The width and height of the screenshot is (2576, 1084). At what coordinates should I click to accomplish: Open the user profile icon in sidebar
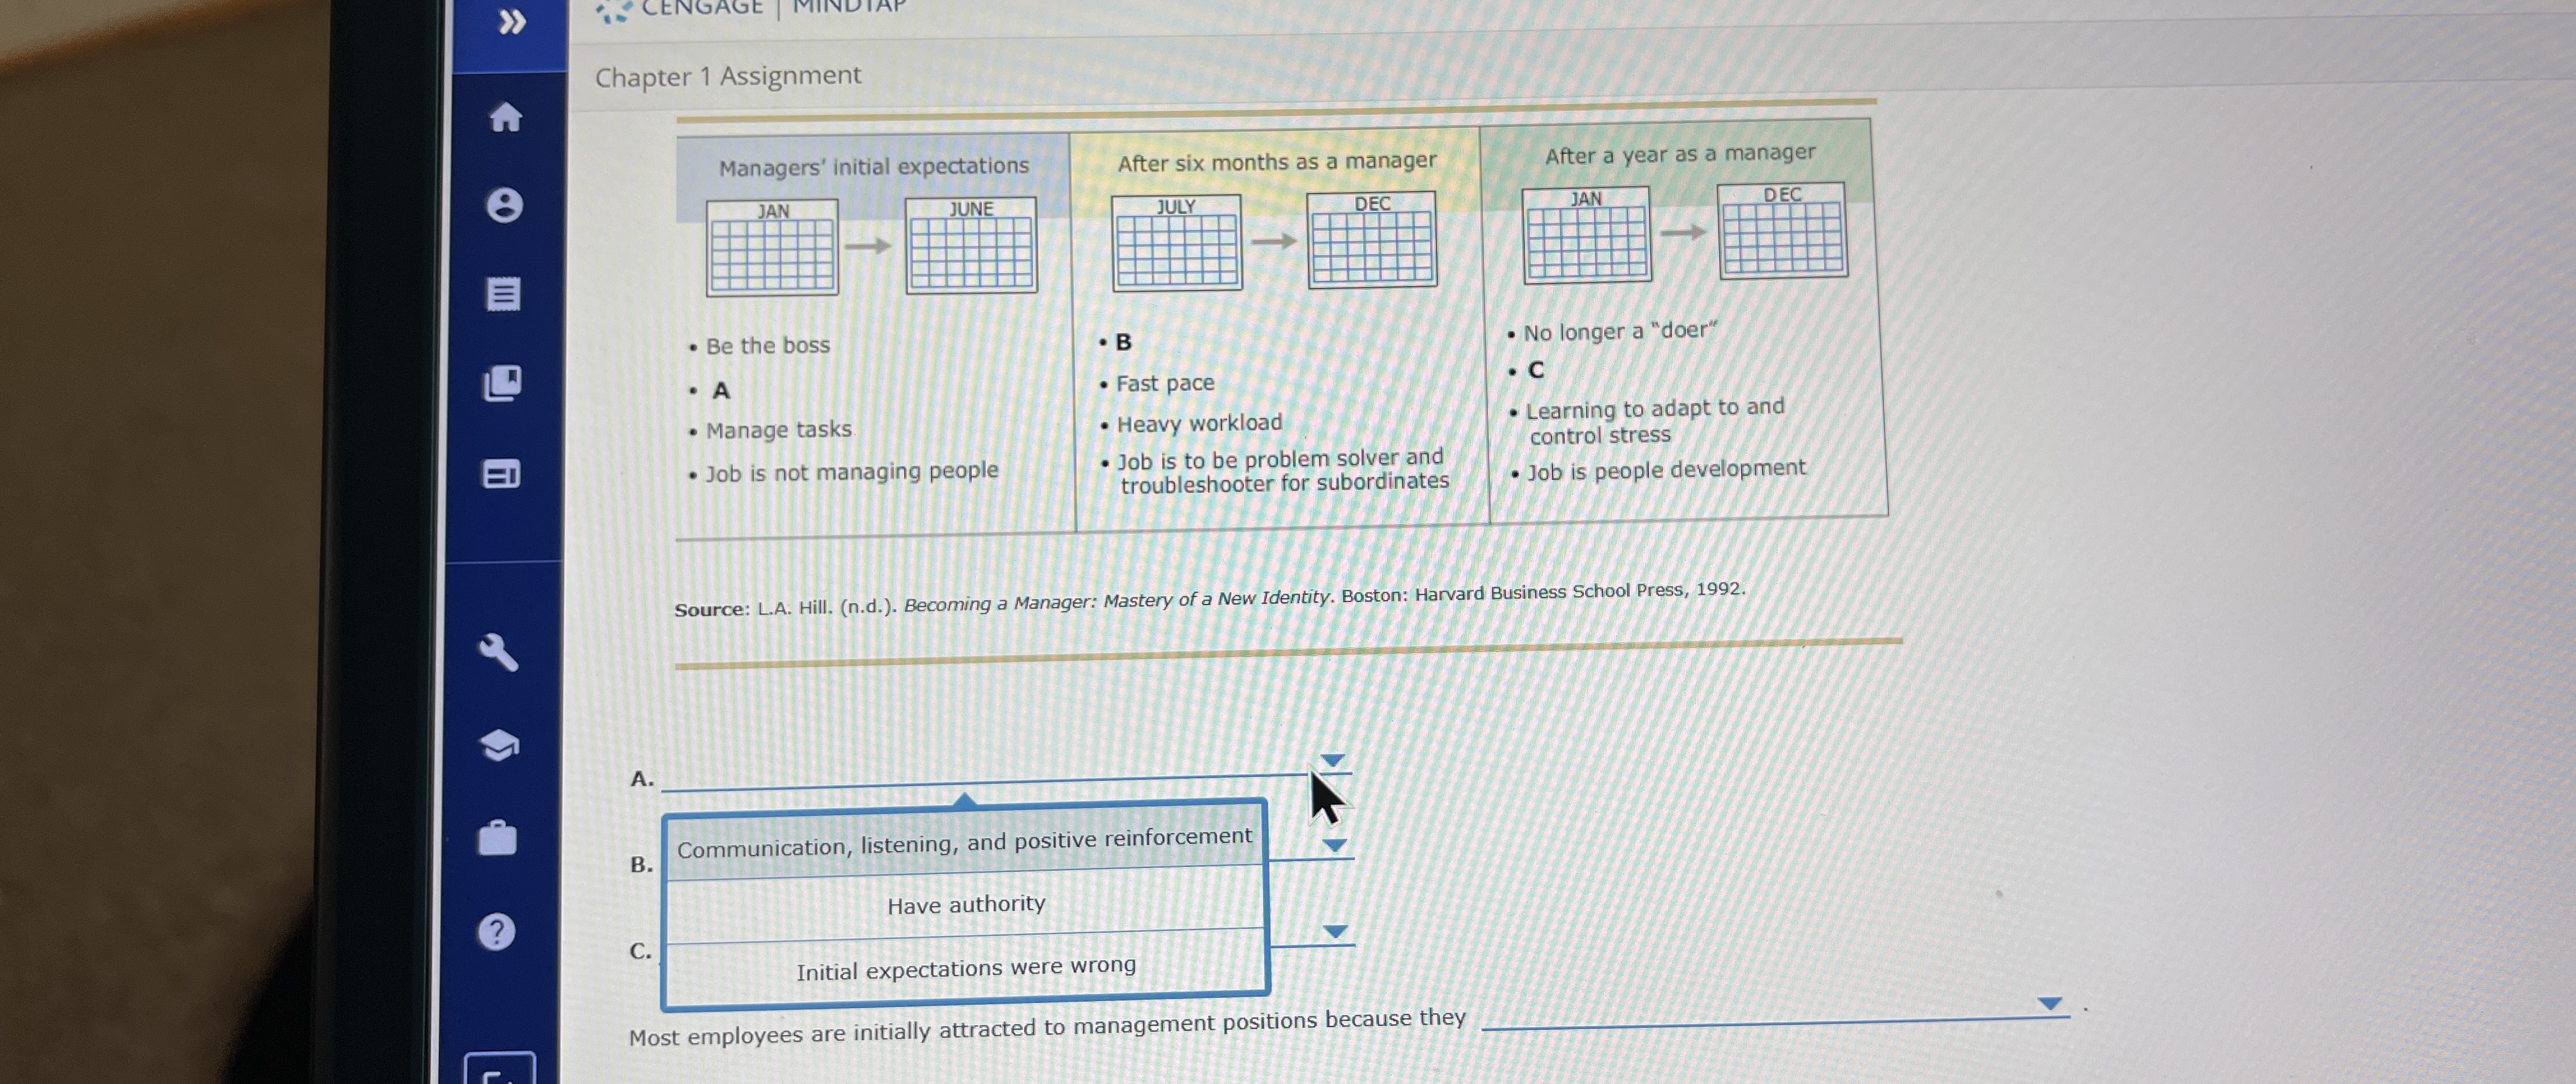[504, 205]
